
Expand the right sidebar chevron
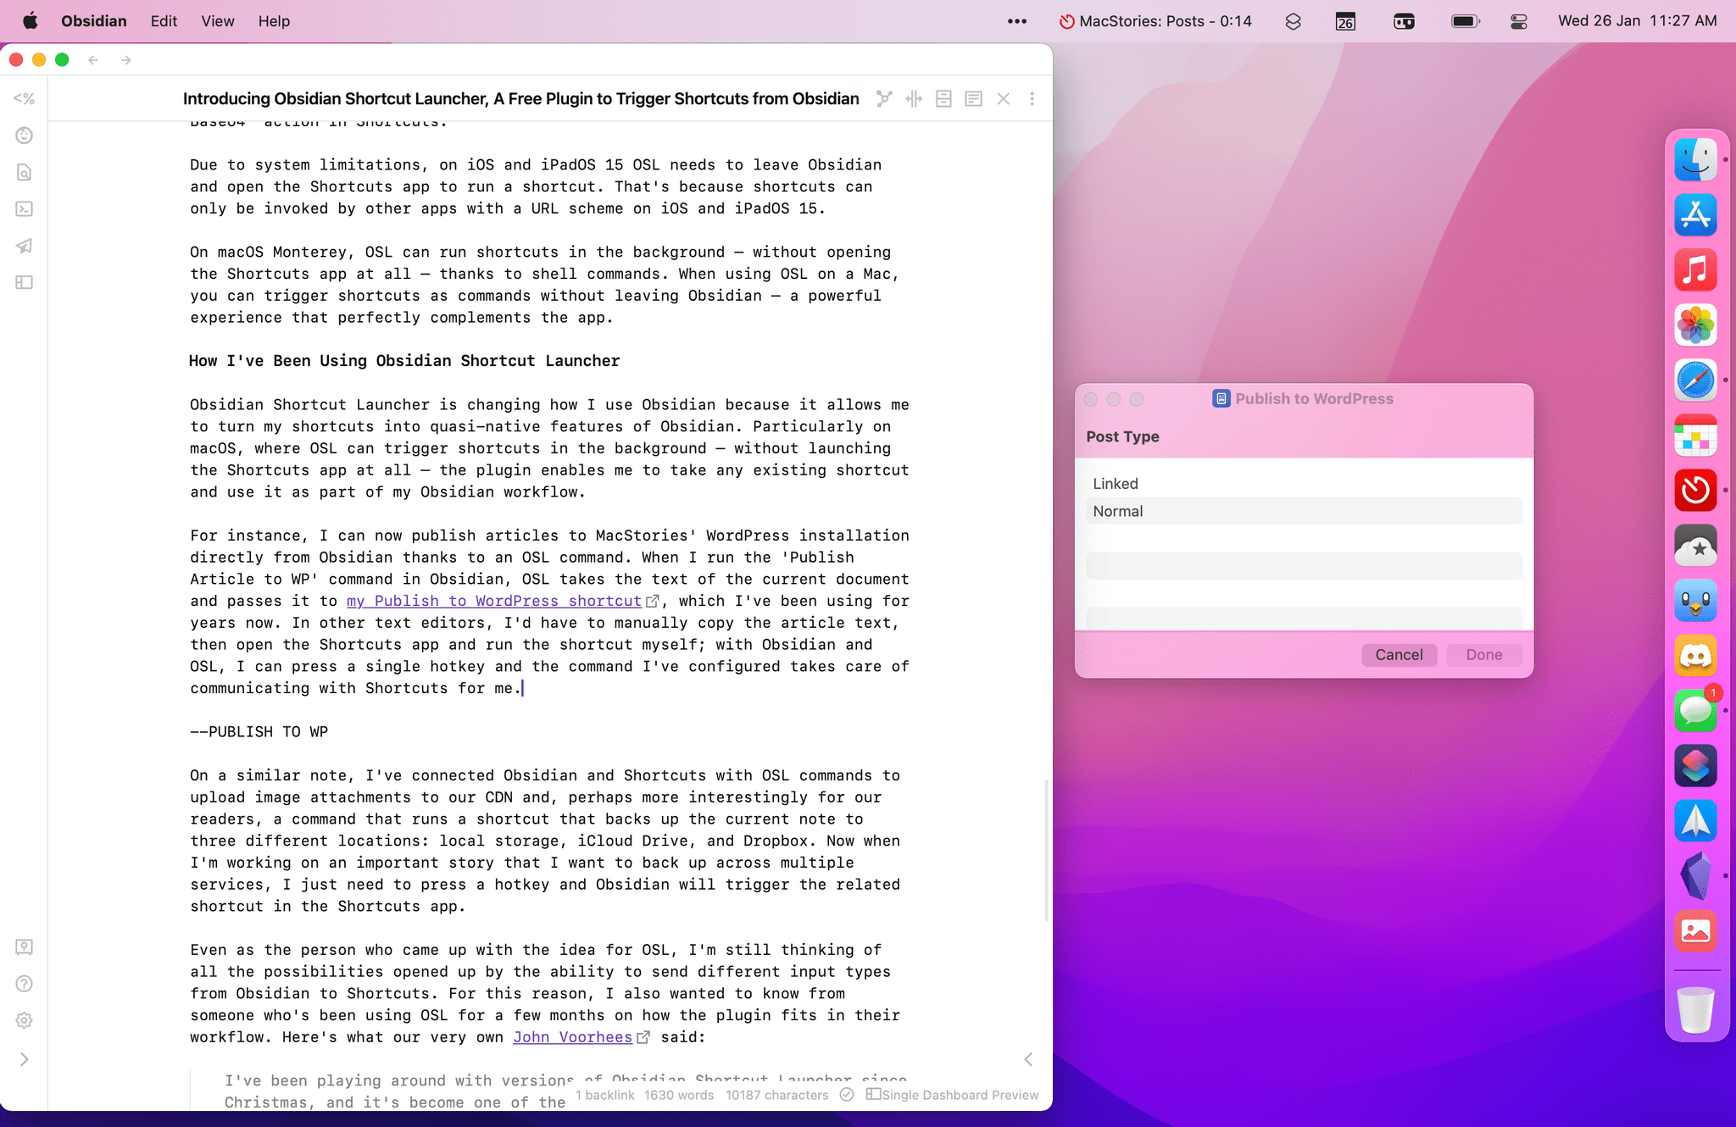tap(1029, 1059)
